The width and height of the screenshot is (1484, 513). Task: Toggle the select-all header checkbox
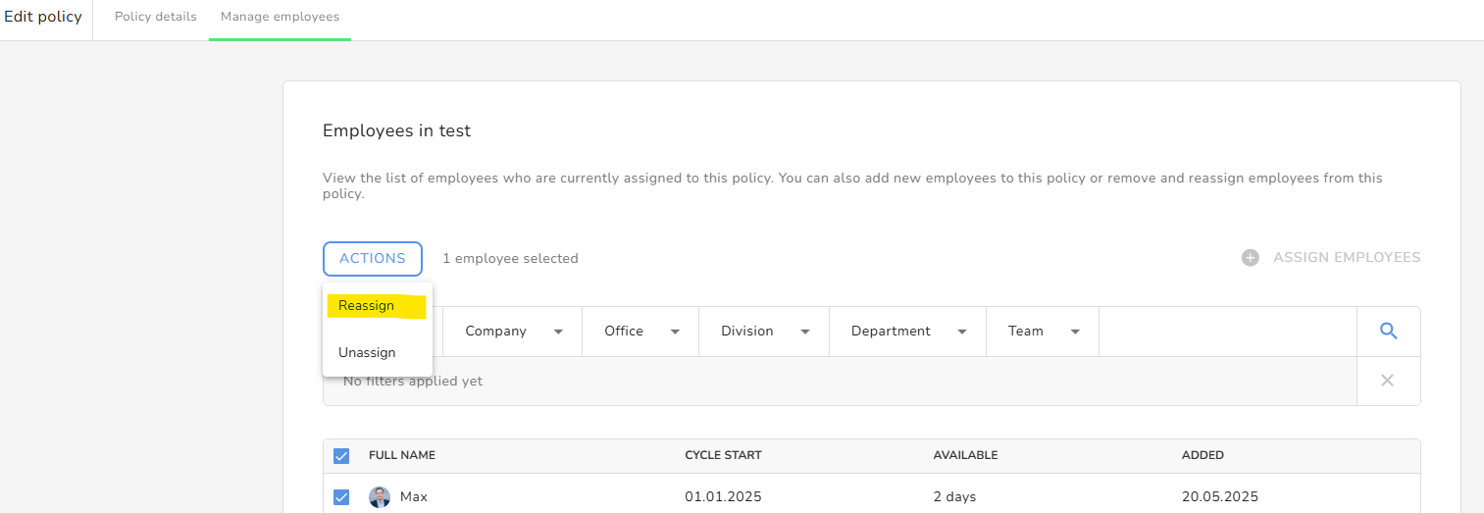341,456
